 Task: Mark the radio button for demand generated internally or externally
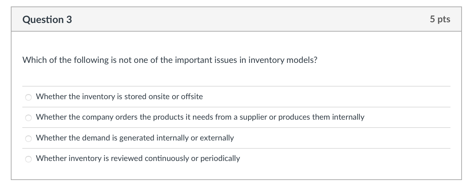[x=28, y=138]
